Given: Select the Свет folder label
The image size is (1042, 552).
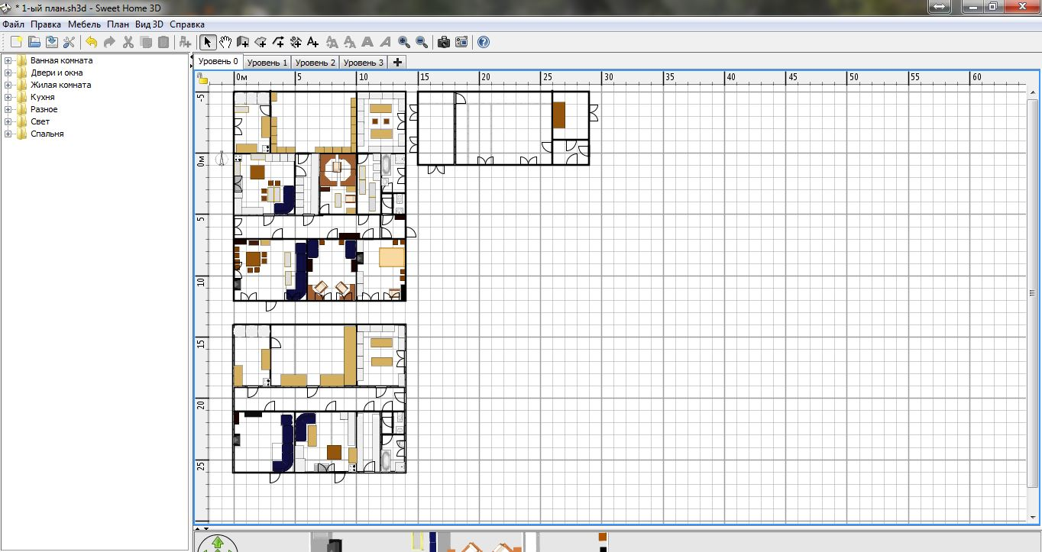Looking at the screenshot, I should click(40, 121).
